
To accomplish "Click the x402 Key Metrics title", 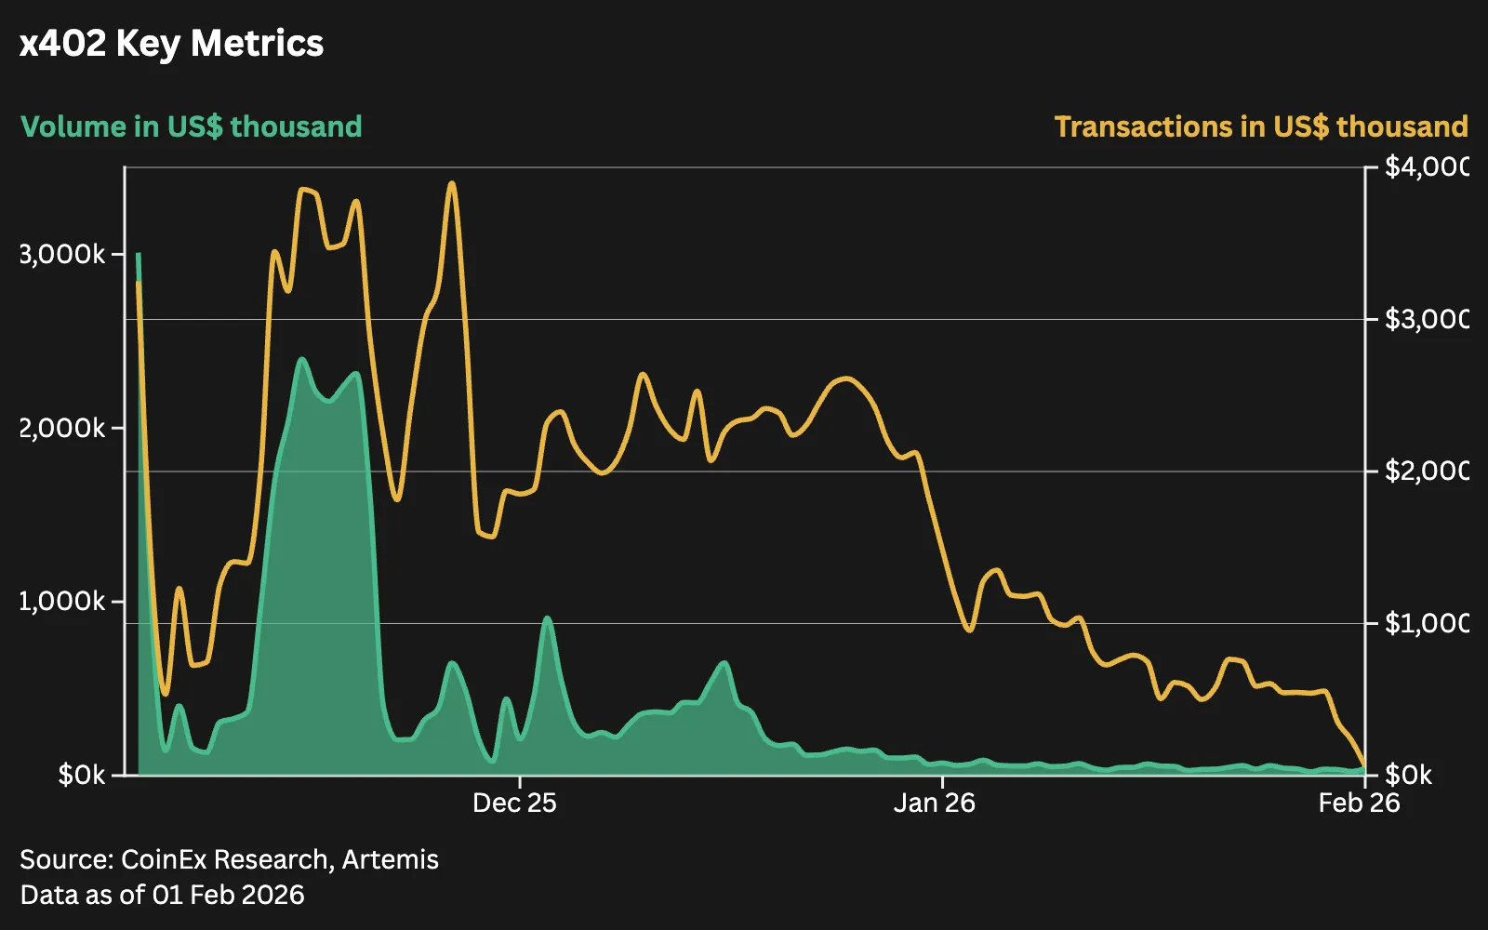I will click(x=172, y=44).
